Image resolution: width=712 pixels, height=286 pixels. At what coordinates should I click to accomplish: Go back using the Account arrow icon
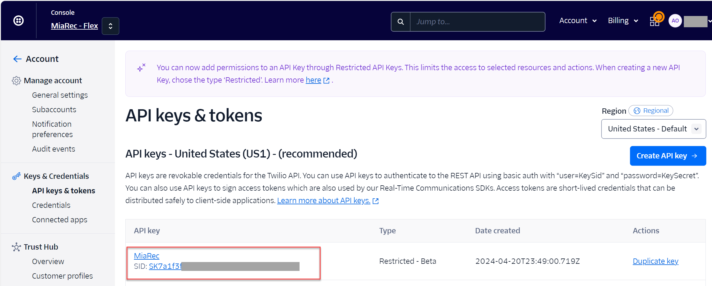pos(17,59)
